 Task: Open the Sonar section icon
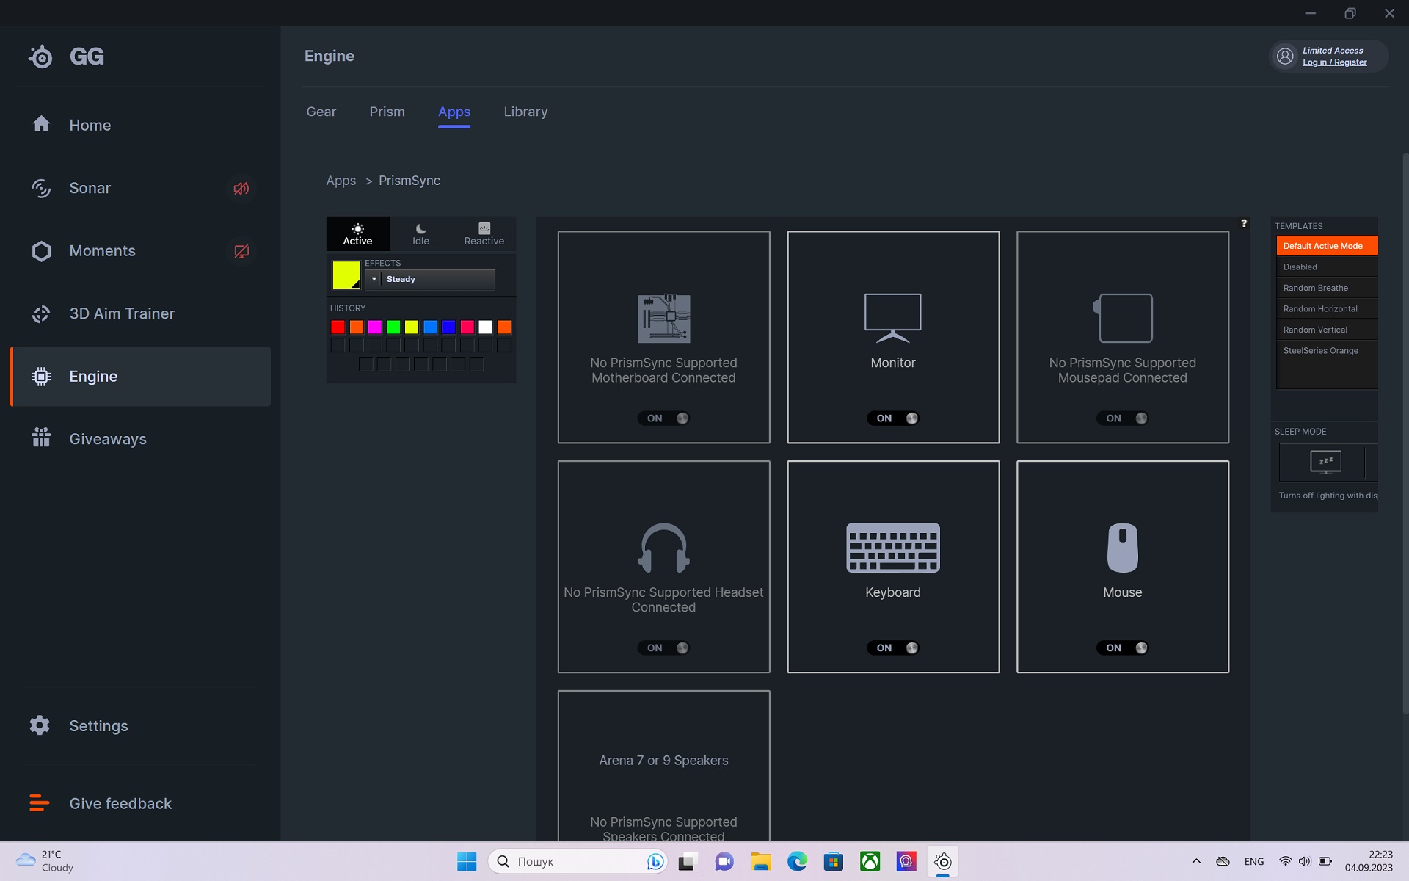click(41, 188)
